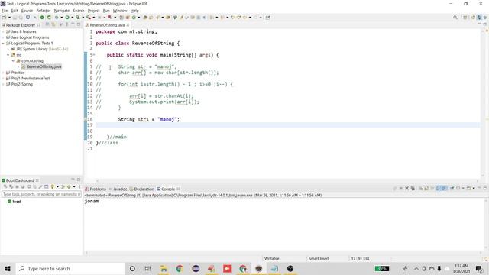Click the taskbar search box

(70, 268)
